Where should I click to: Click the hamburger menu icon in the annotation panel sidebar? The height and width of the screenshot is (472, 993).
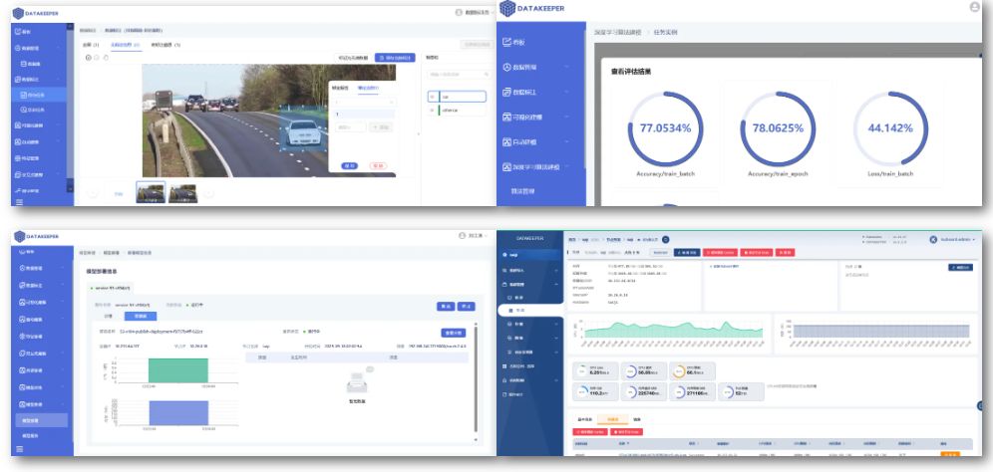click(19, 202)
